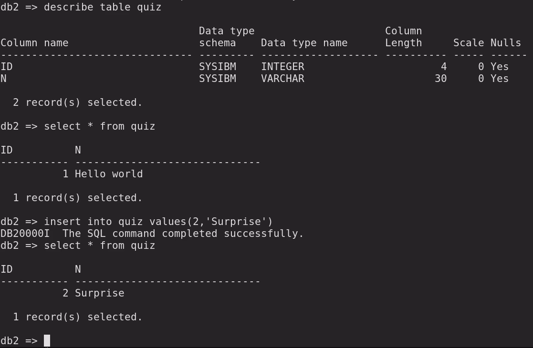Click the DB20000I message code
Image resolution: width=533 pixels, height=348 pixels.
pos(25,234)
